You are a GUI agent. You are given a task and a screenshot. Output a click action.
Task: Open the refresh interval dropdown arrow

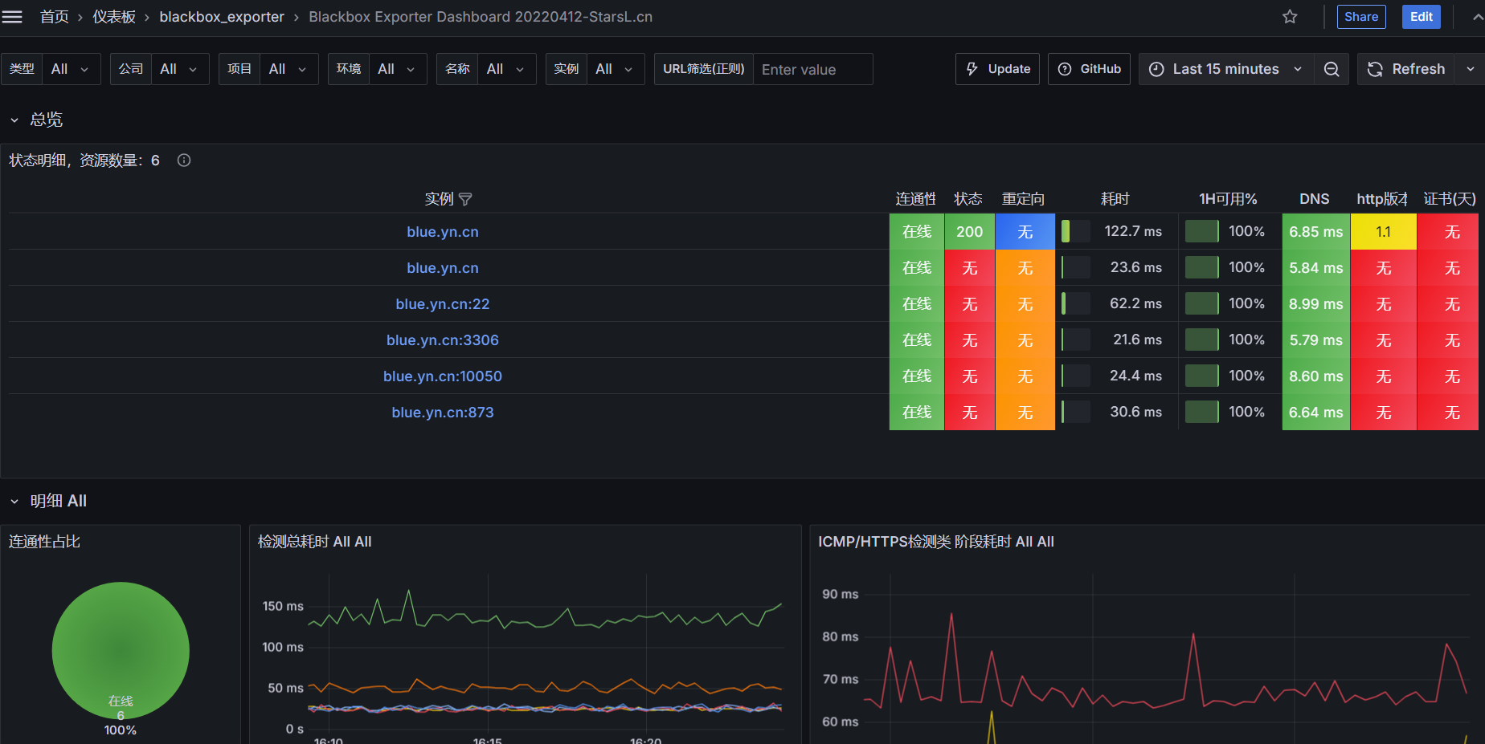[x=1470, y=69]
